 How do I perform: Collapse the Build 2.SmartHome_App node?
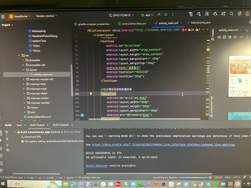point(14,132)
